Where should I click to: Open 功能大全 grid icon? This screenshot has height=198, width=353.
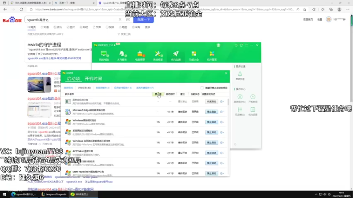pos(194,56)
